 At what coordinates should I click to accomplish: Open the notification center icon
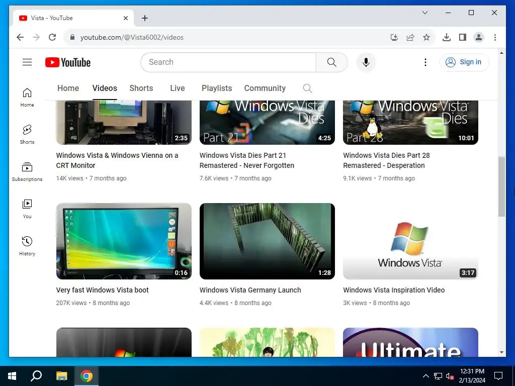[498, 376]
